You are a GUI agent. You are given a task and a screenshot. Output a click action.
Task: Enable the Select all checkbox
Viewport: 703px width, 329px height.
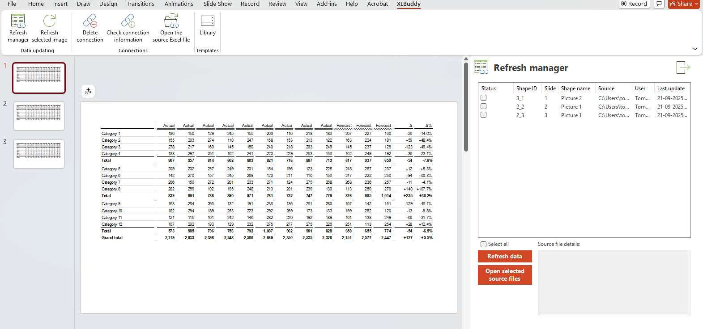pos(483,244)
